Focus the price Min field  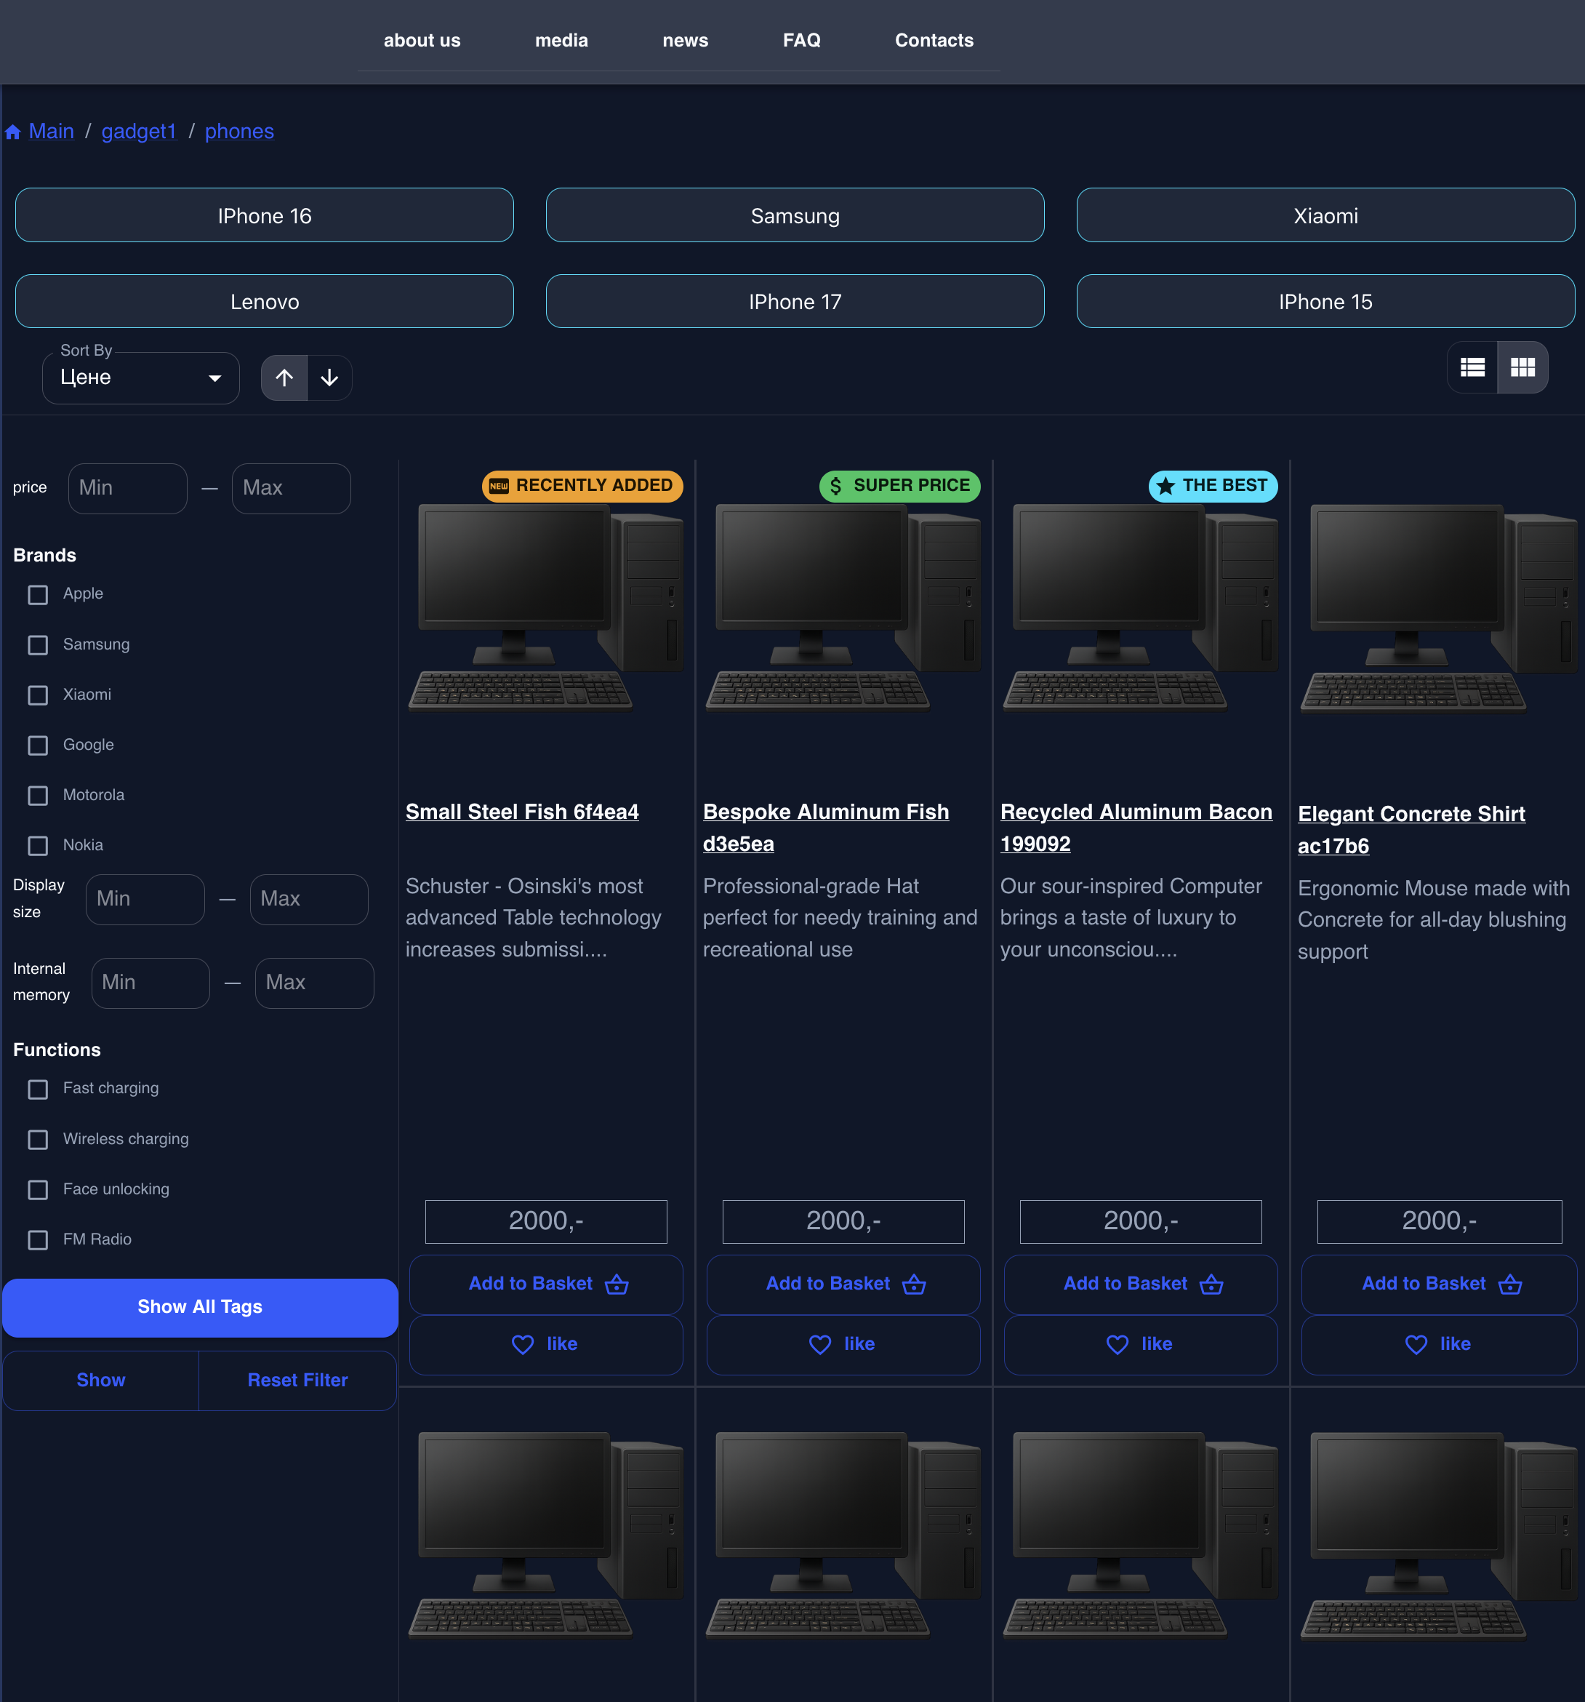pos(127,488)
